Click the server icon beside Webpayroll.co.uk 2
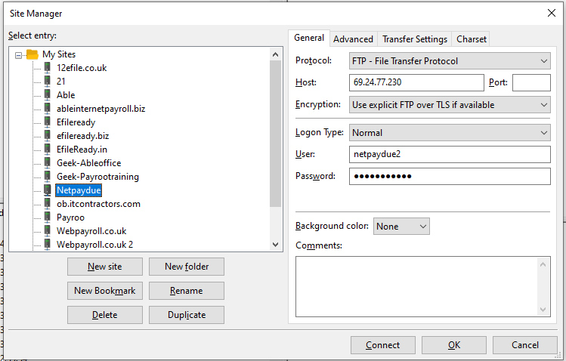This screenshot has height=361, width=566. tap(47, 245)
